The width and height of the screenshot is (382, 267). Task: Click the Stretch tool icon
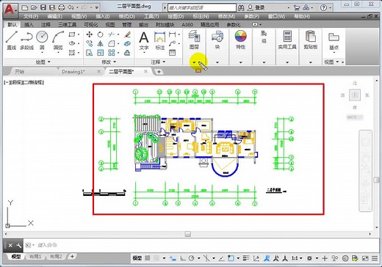pyautogui.click(x=90, y=53)
